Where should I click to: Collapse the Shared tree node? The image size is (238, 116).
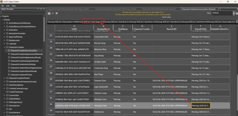pos(2,20)
